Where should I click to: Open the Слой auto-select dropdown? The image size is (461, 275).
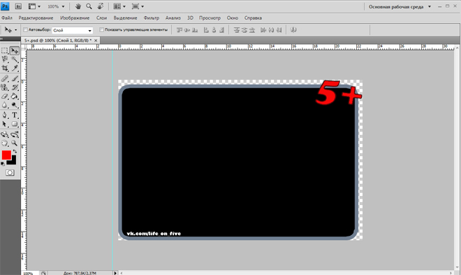click(x=73, y=30)
